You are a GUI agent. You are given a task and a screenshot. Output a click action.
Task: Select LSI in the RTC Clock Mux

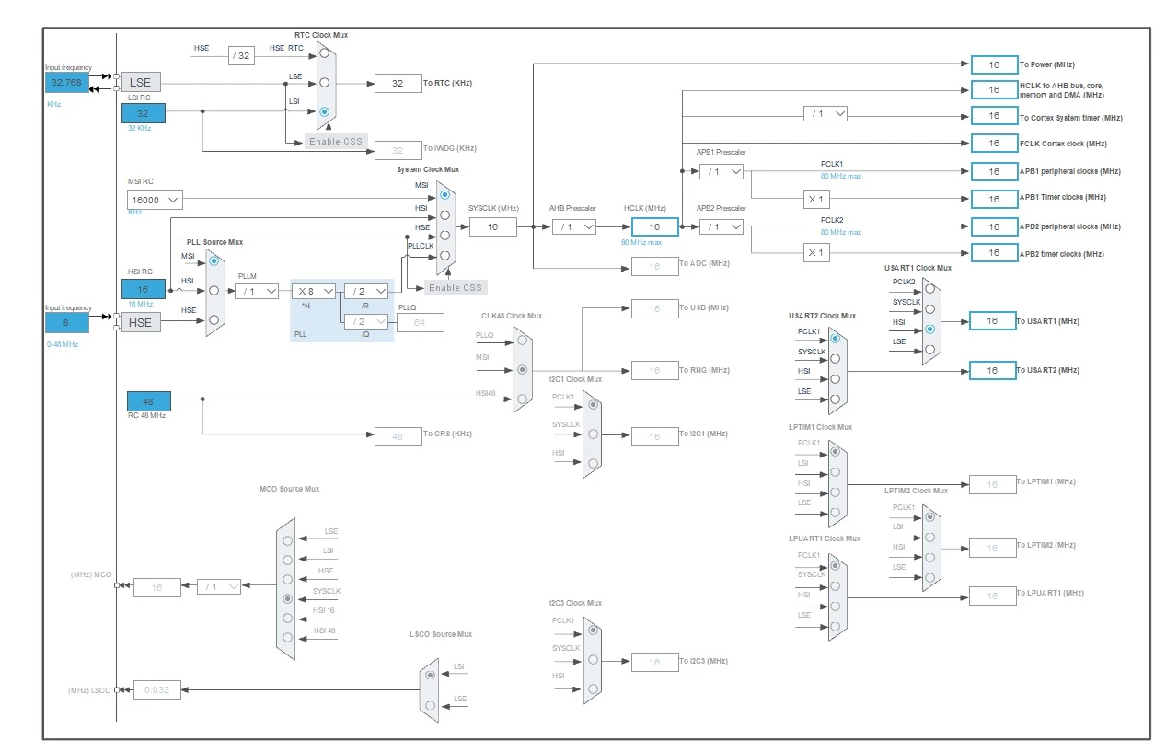pos(325,110)
